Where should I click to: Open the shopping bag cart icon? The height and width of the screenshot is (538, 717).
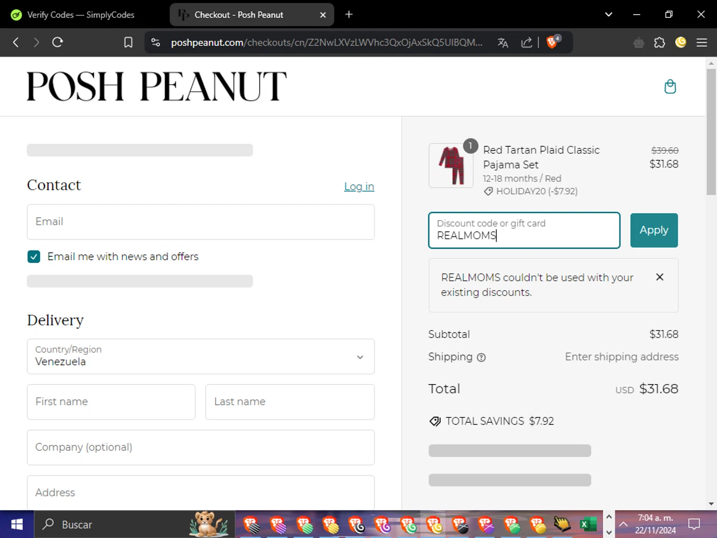click(x=670, y=87)
